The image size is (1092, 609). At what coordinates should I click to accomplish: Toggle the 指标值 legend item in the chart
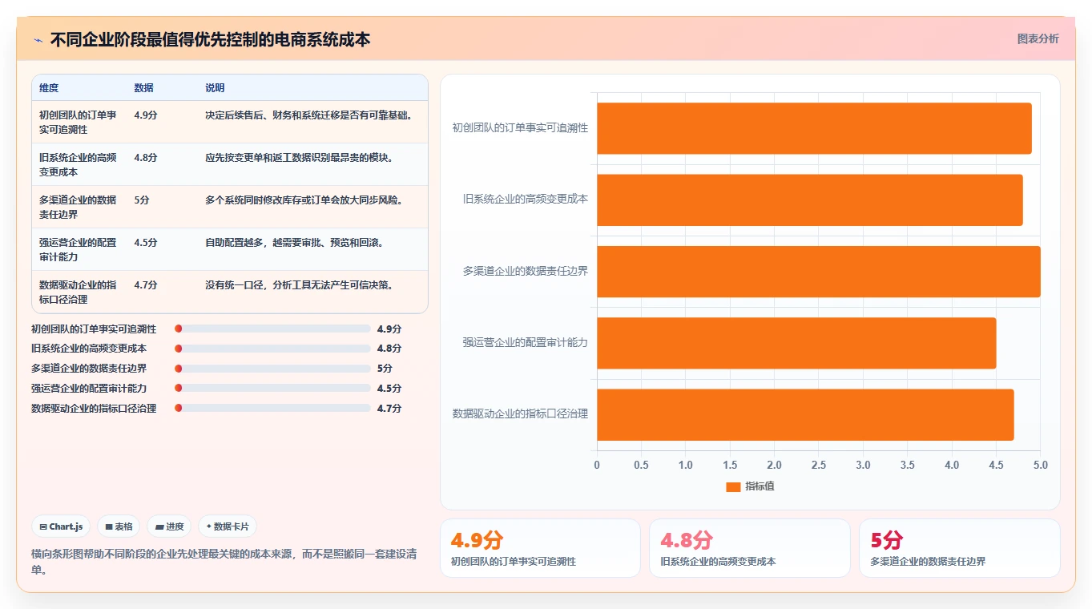coord(750,486)
